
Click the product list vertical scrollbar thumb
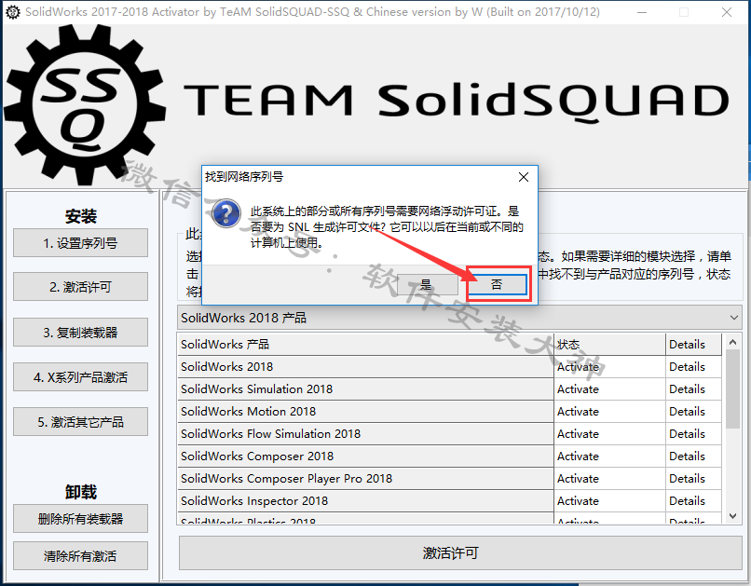tap(732, 388)
